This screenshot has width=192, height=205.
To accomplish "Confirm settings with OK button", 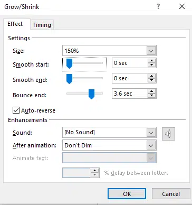I will coord(127,194).
